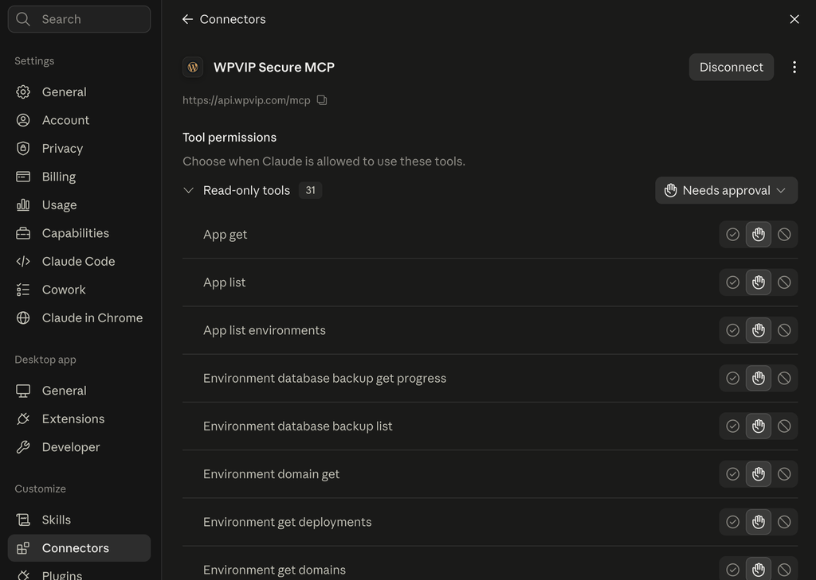Open the Needs approval dropdown

click(x=726, y=190)
